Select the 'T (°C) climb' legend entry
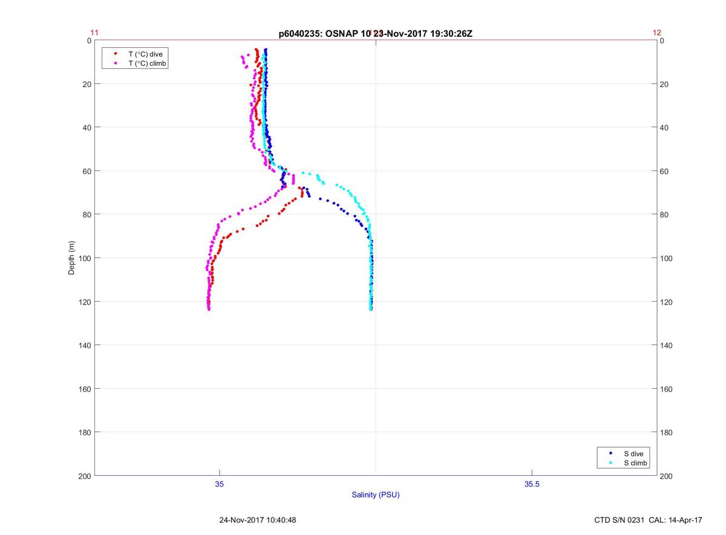Image resolution: width=726 pixels, height=535 pixels. 148,63
